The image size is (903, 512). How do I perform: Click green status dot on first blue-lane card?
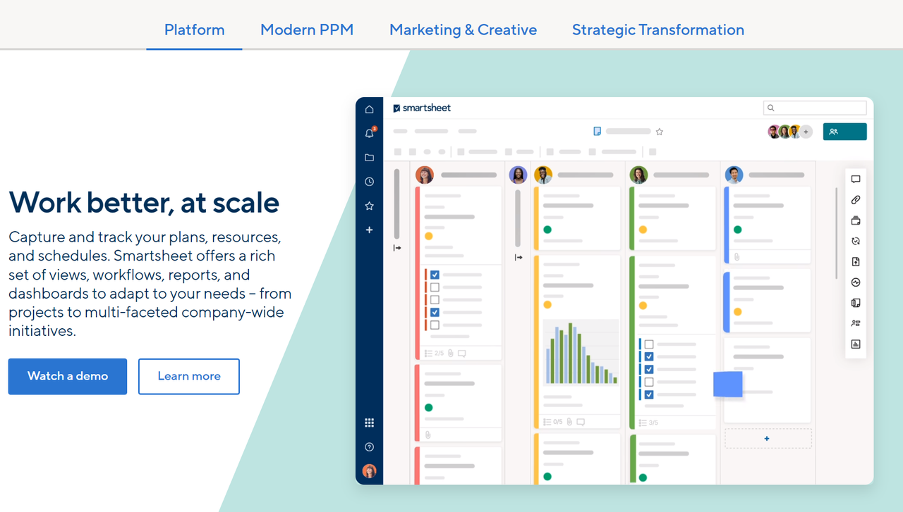click(737, 230)
